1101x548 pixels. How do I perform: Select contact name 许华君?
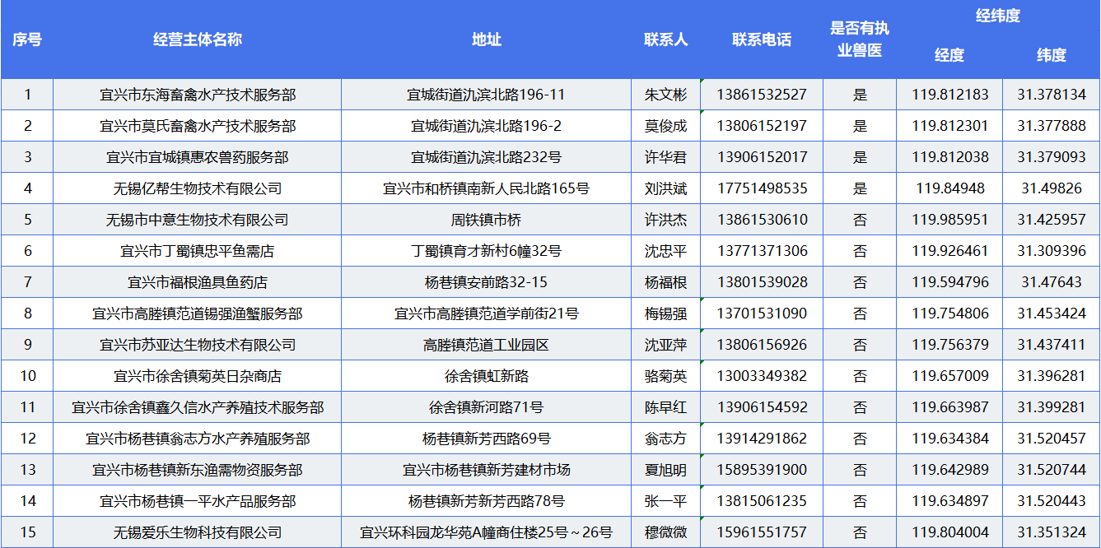click(x=665, y=157)
